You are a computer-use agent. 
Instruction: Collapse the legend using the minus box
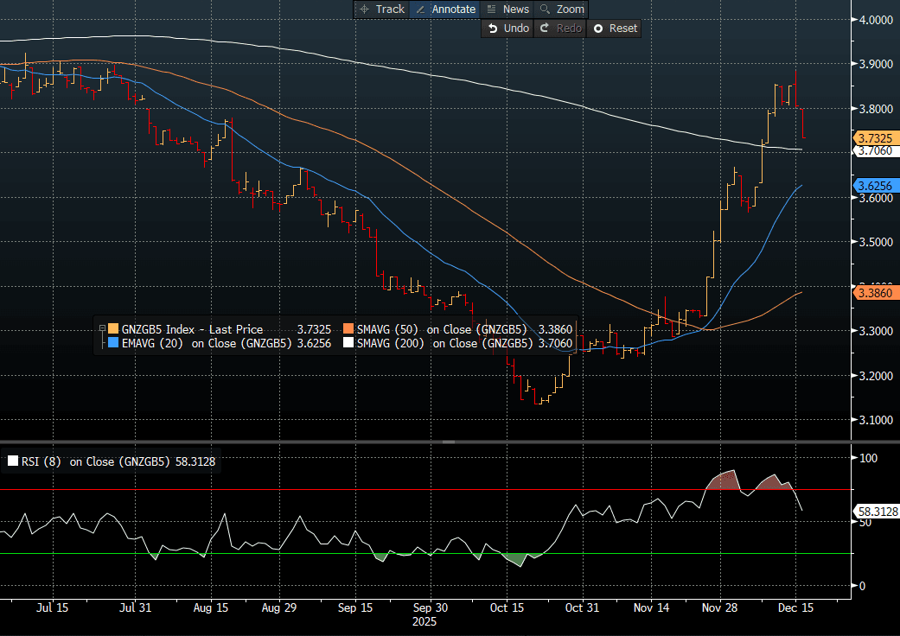click(x=101, y=329)
